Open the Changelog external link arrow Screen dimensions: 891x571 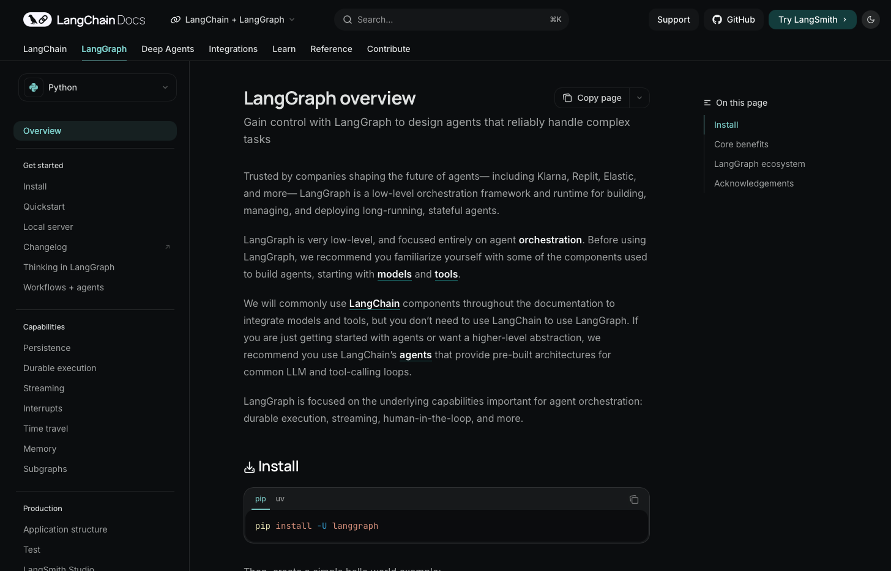pos(168,247)
